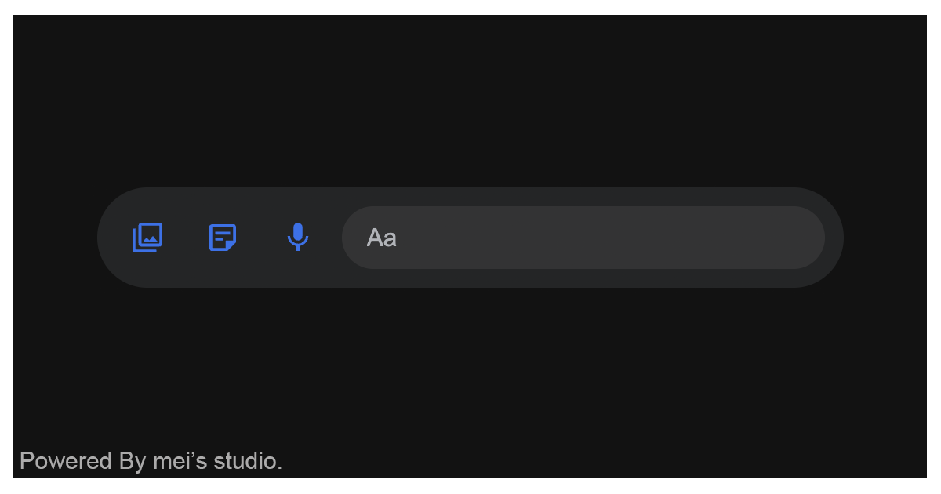
Task: Record a voice clip via mic icon
Action: [297, 237]
